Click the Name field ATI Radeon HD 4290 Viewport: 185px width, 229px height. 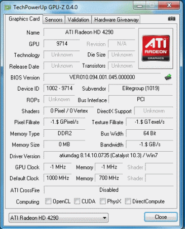[x=89, y=32]
